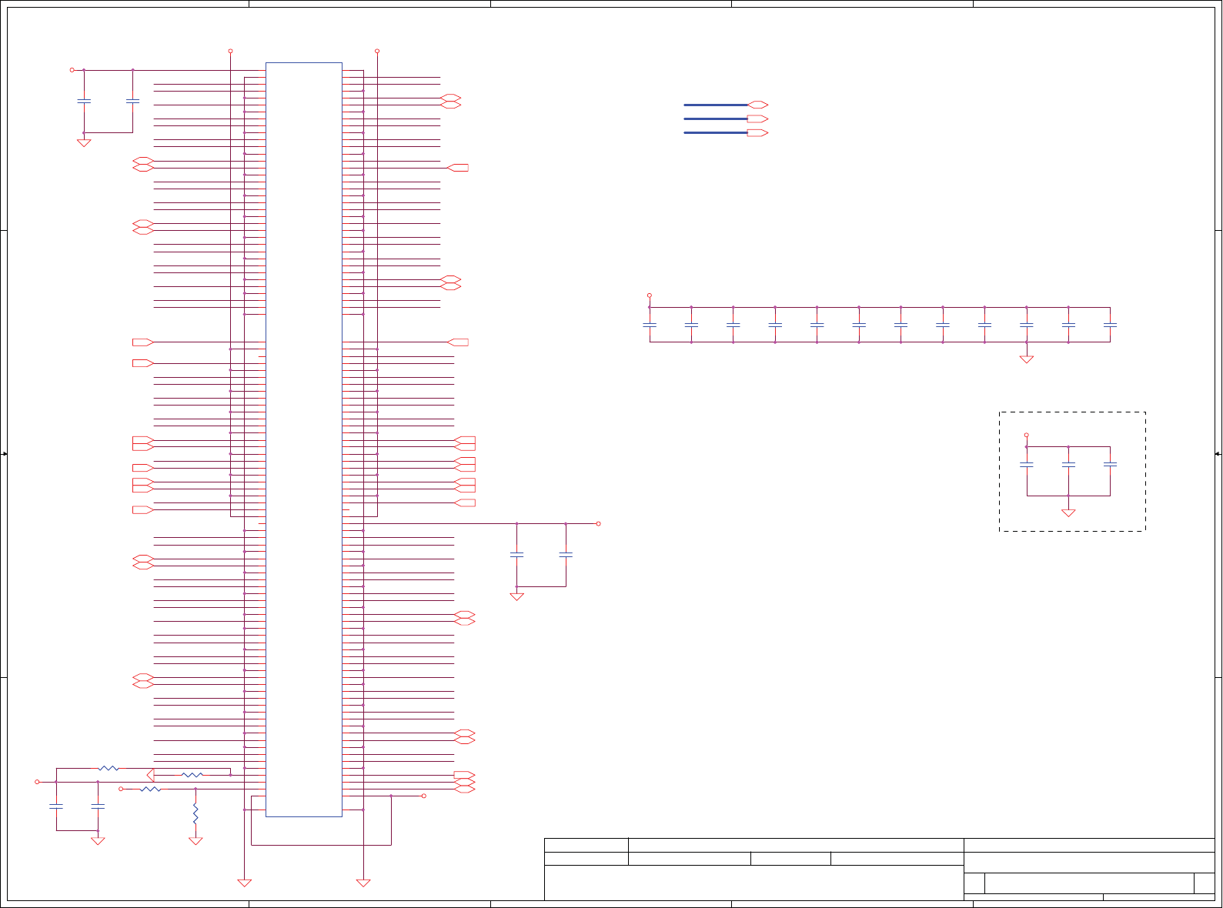The image size is (1223, 908).
Task: Click the ground symbol under the twelve-capacitor row
Action: [x=1026, y=359]
